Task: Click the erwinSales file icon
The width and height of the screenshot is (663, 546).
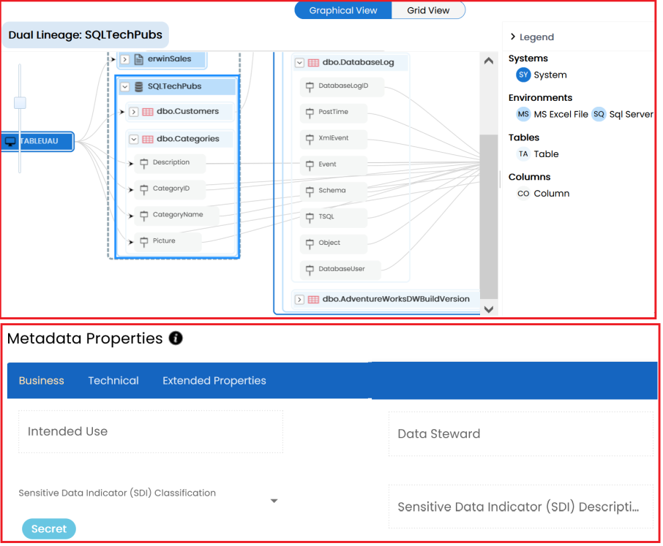Action: click(139, 59)
